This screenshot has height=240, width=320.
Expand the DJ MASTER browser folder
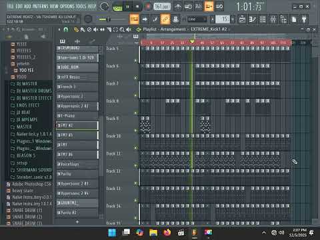pos(27,84)
